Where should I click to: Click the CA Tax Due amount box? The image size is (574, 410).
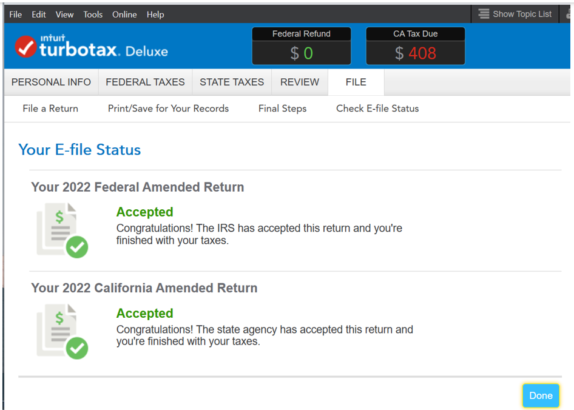[x=416, y=45]
